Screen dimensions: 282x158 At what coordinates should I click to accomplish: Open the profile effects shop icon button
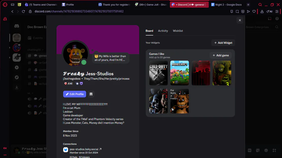tap(91, 94)
